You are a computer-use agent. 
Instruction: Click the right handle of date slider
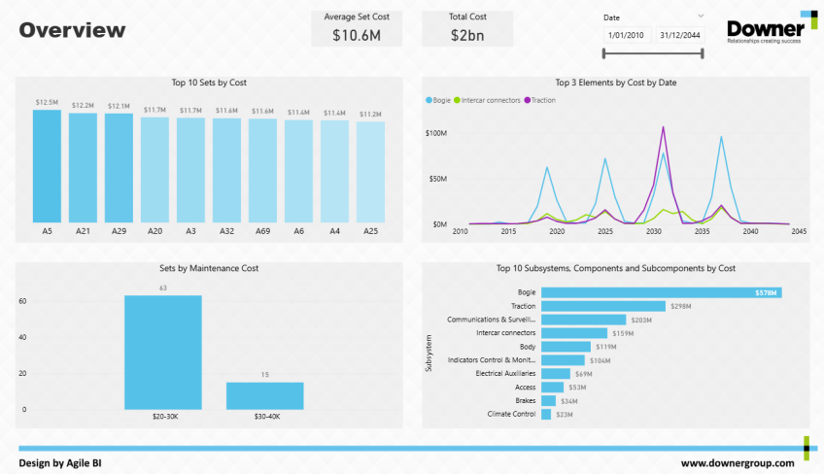pos(702,51)
